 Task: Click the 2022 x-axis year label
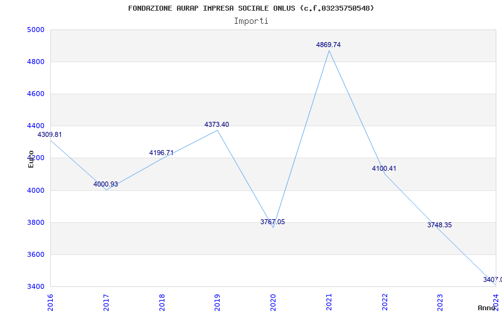385,303
